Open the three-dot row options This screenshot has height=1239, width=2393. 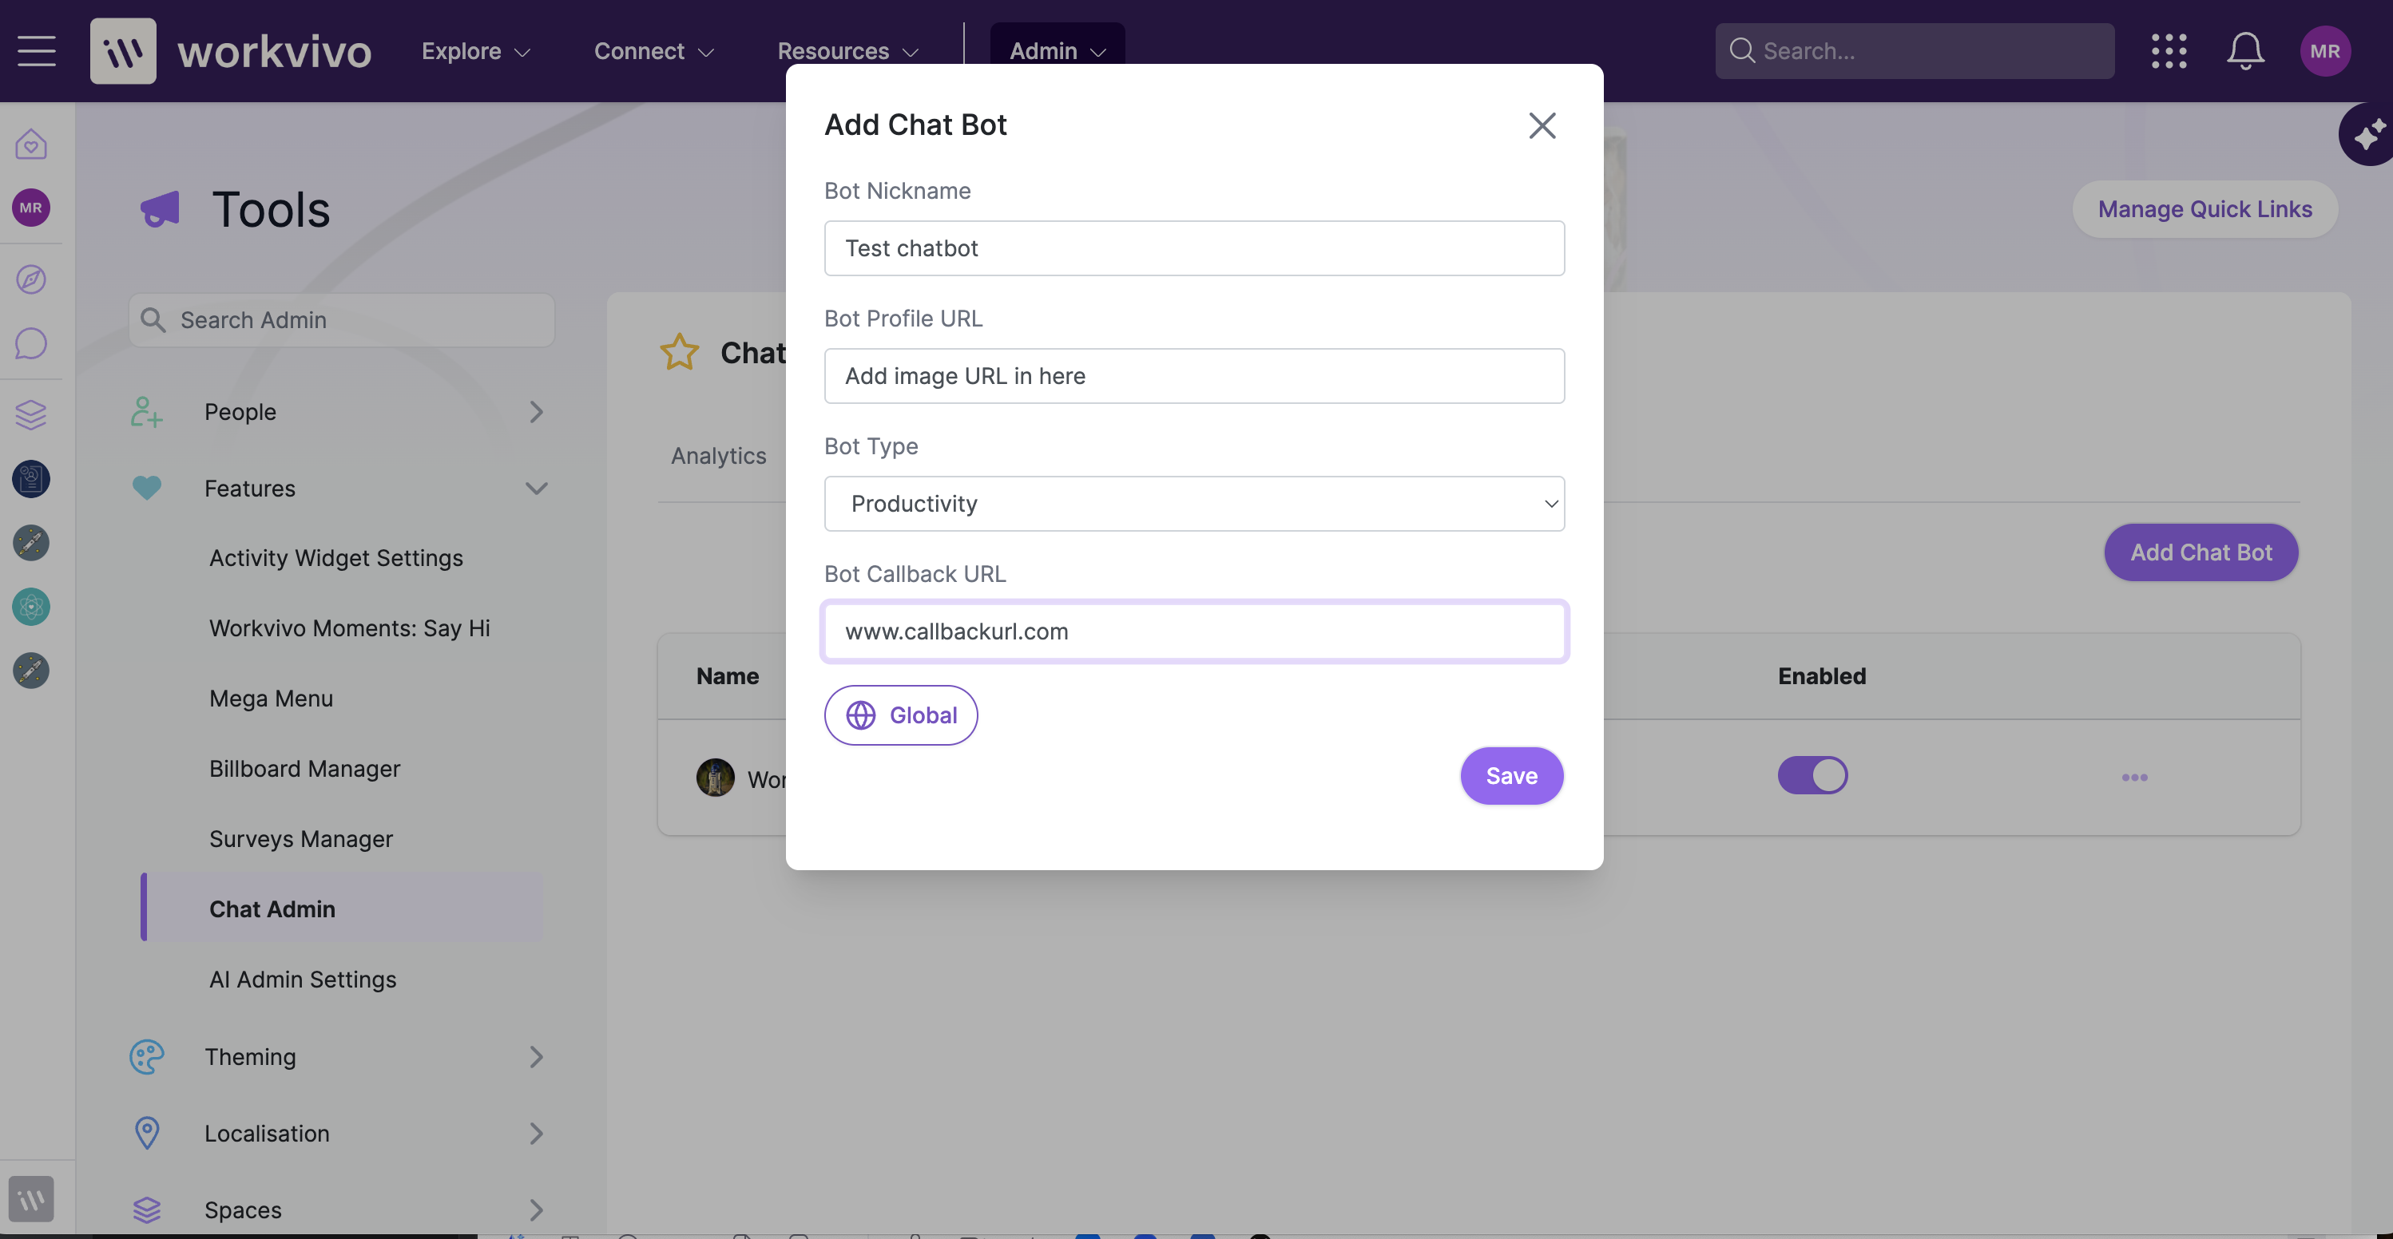(x=2134, y=778)
